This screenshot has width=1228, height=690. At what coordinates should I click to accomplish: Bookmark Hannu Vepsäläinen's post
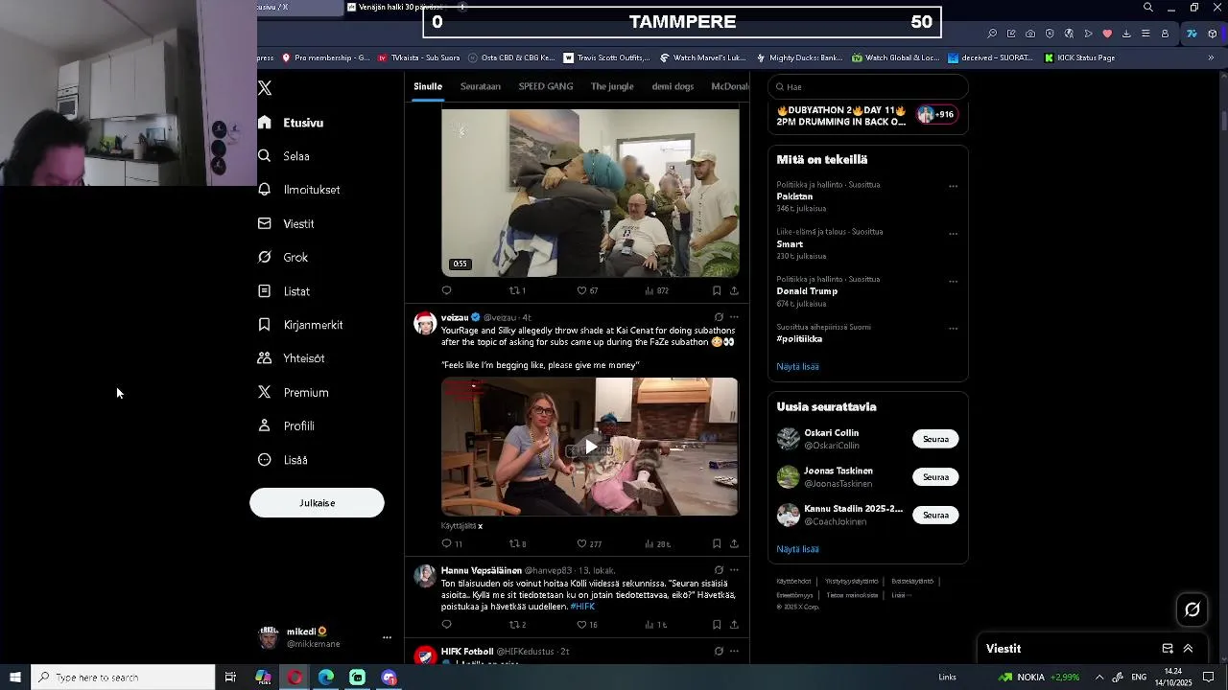point(717,625)
